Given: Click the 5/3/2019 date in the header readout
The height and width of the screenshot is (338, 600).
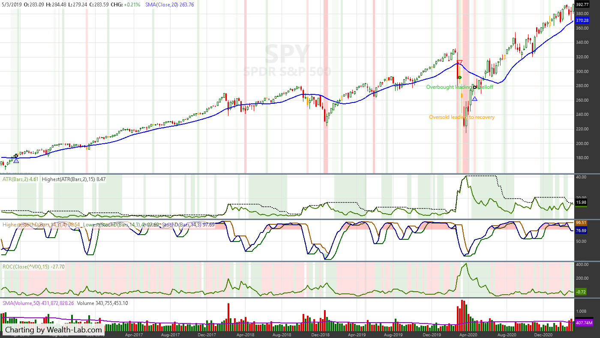Looking at the screenshot, I should [12, 5].
